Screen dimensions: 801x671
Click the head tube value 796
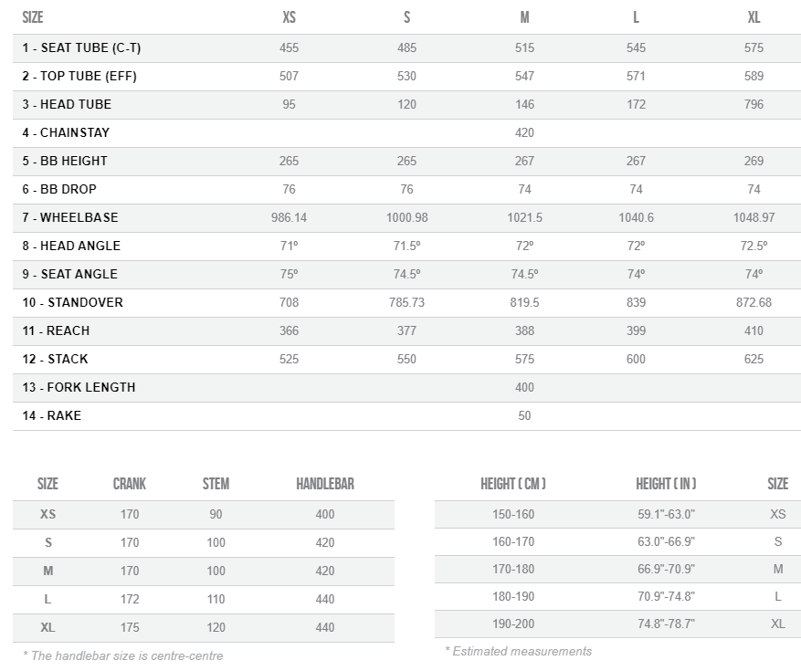[754, 104]
